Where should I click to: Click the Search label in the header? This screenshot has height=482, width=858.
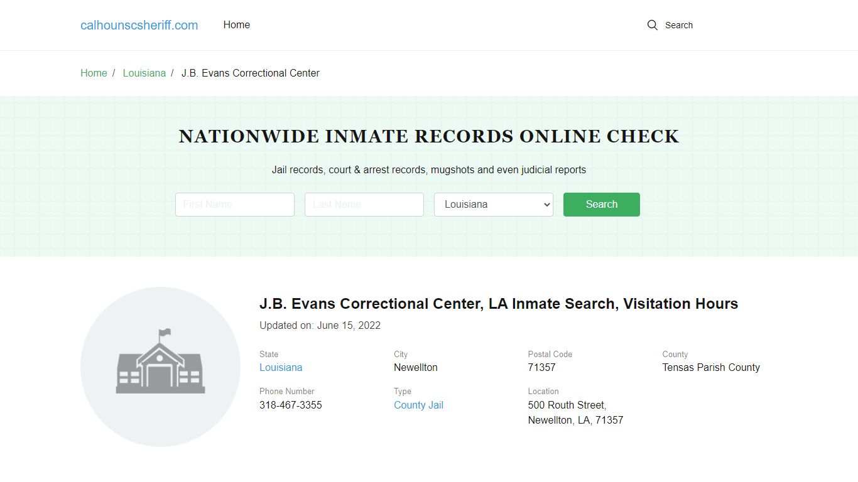point(679,25)
